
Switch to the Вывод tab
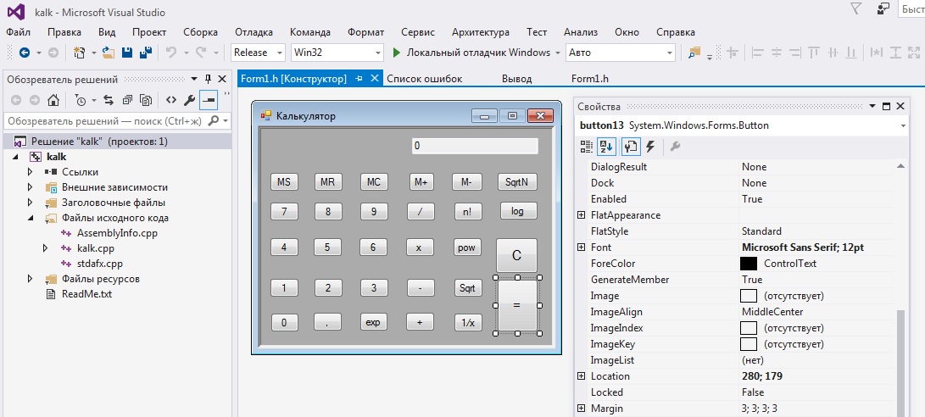pos(517,79)
